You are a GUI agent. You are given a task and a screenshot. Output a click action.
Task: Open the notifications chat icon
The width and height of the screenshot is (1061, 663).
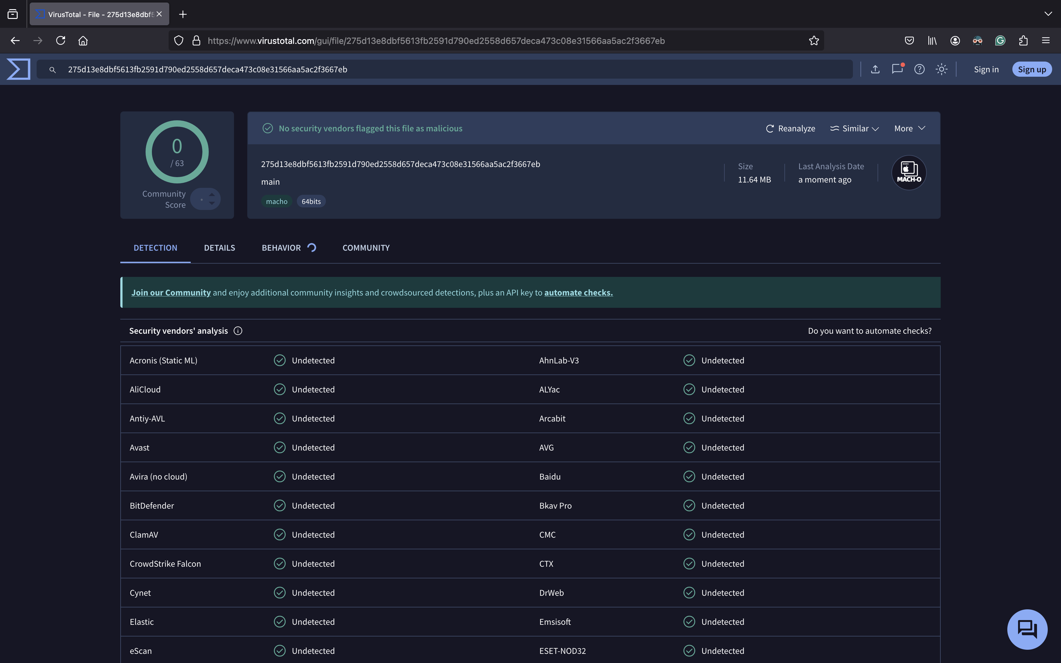pos(897,69)
